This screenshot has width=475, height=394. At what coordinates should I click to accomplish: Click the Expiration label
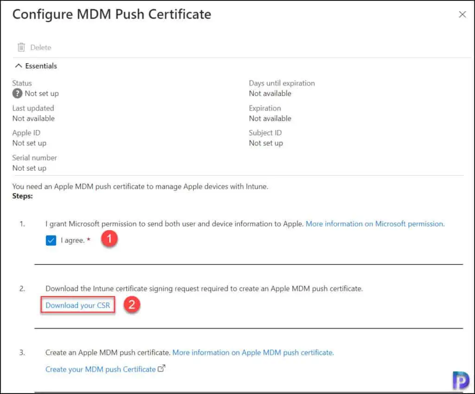coord(265,108)
